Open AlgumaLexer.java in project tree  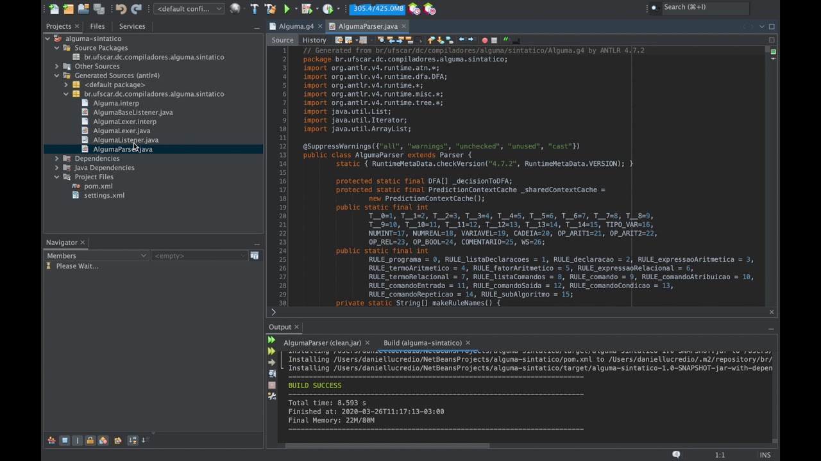121,131
